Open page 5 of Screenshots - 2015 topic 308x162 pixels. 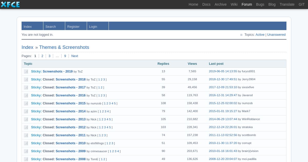coord(115,103)
